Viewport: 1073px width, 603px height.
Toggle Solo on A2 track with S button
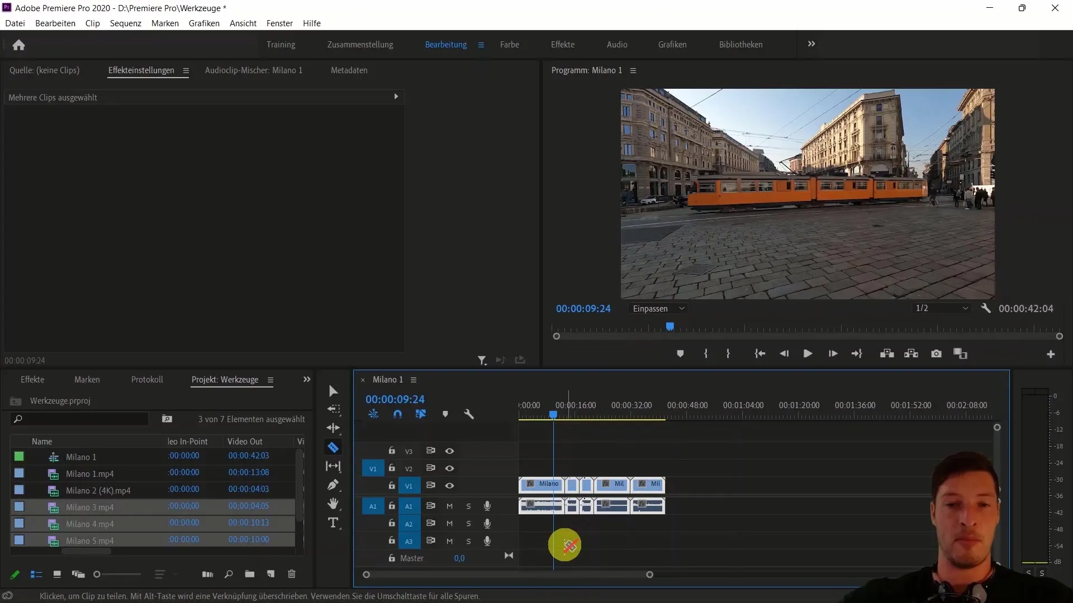[469, 524]
